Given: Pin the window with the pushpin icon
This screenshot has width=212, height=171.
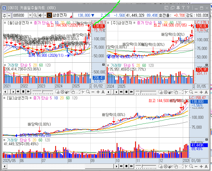Looking at the screenshot, I should click(x=178, y=8).
